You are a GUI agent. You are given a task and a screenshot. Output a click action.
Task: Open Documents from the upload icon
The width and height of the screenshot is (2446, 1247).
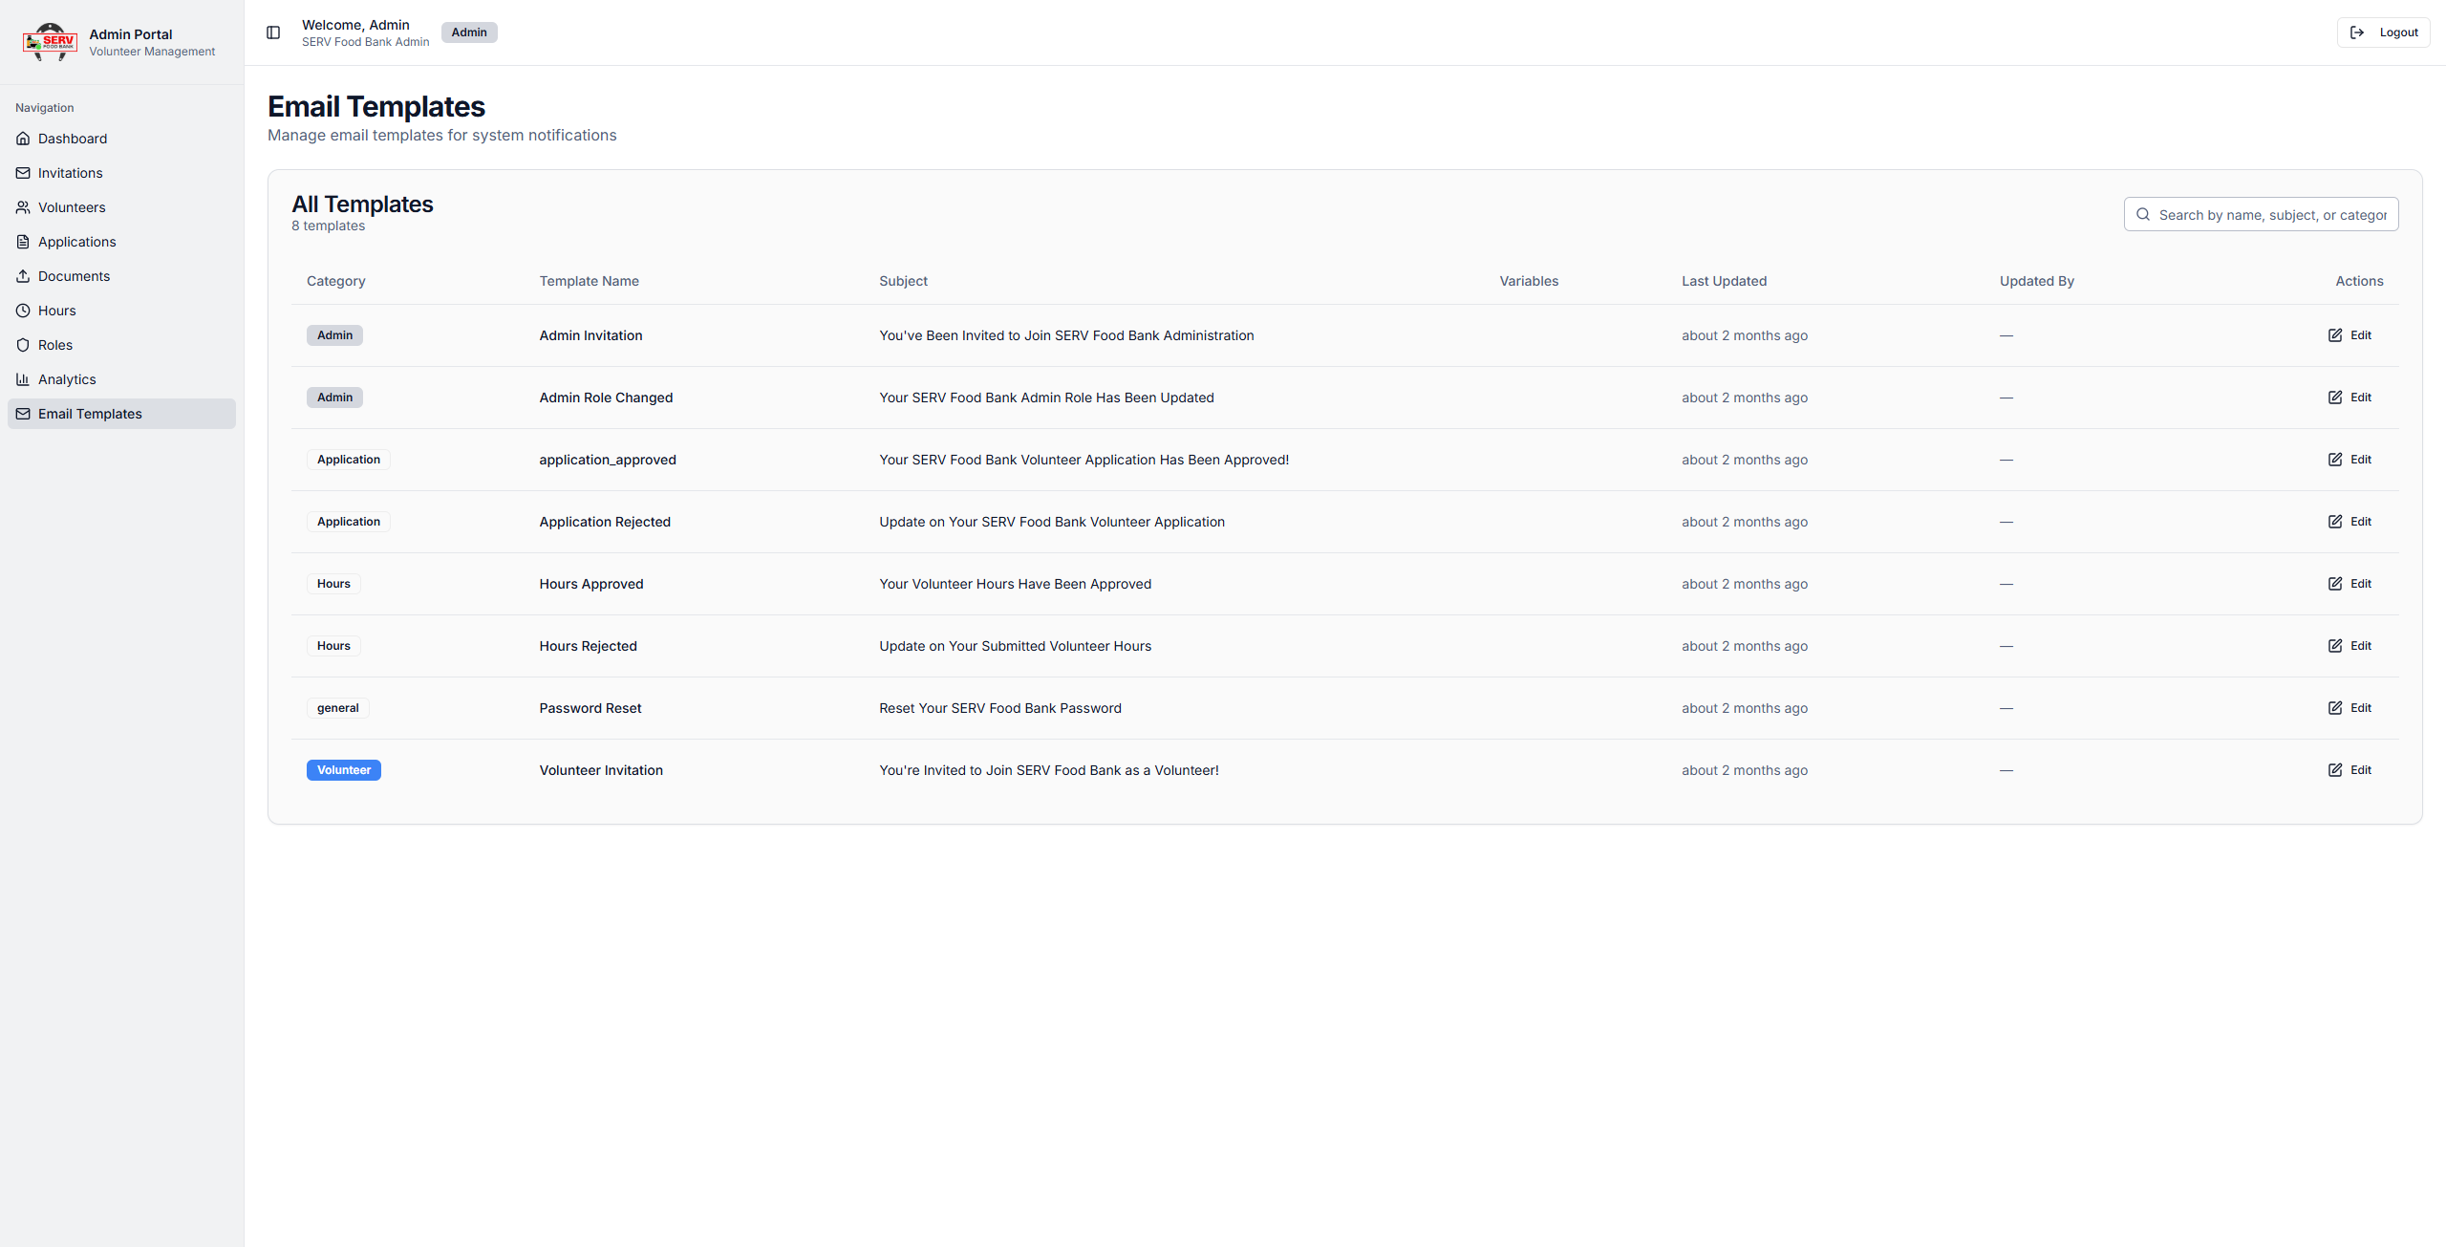click(x=23, y=276)
